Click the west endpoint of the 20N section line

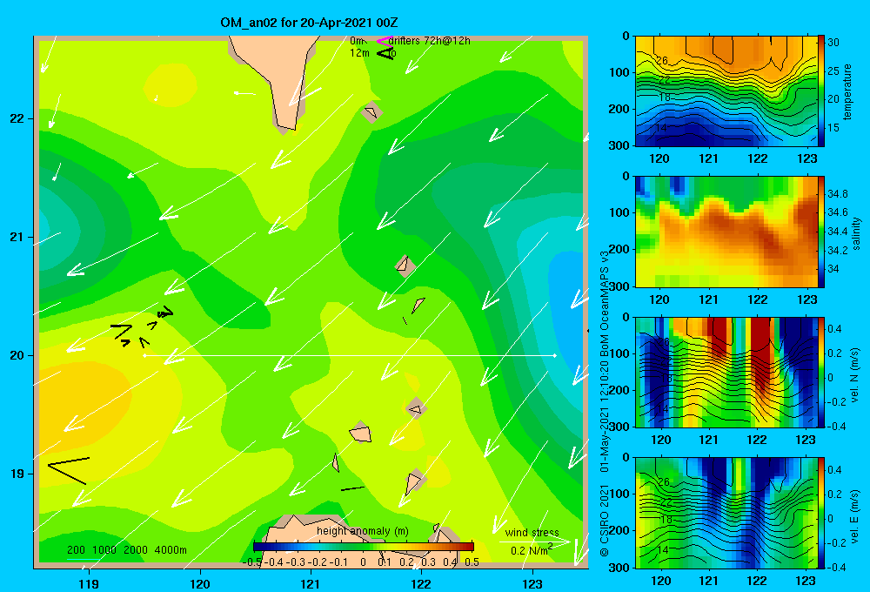coord(144,355)
